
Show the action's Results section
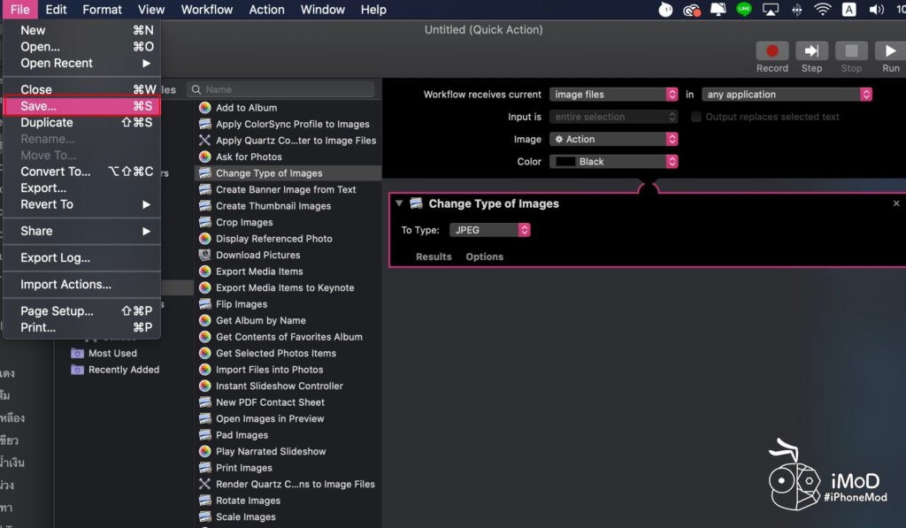(x=434, y=256)
